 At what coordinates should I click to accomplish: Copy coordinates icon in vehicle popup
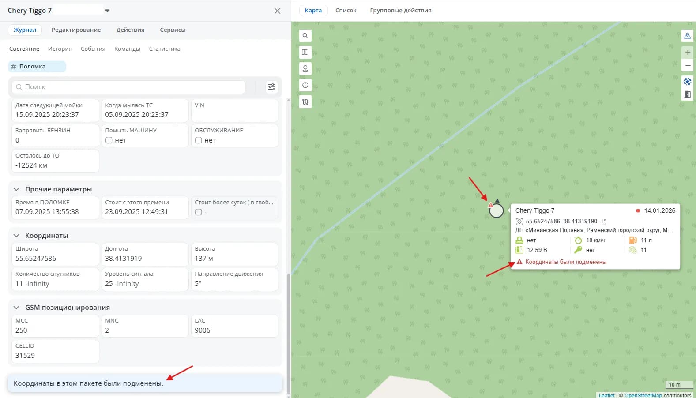[x=604, y=222]
